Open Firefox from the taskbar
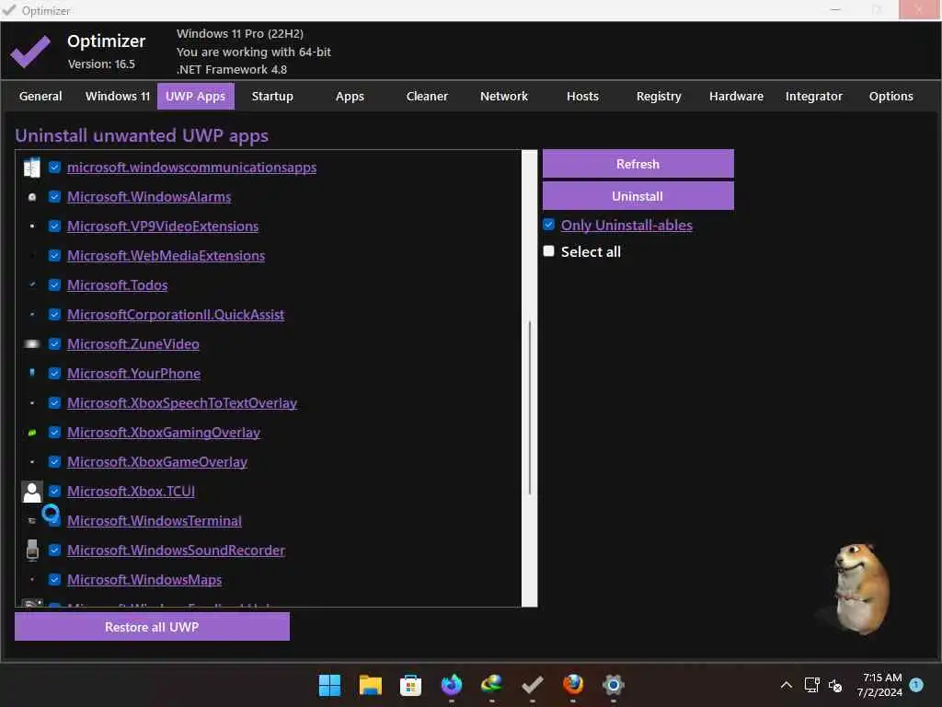This screenshot has width=942, height=707. 572,685
